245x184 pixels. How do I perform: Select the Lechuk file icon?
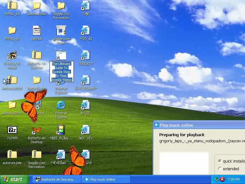coord(36,30)
